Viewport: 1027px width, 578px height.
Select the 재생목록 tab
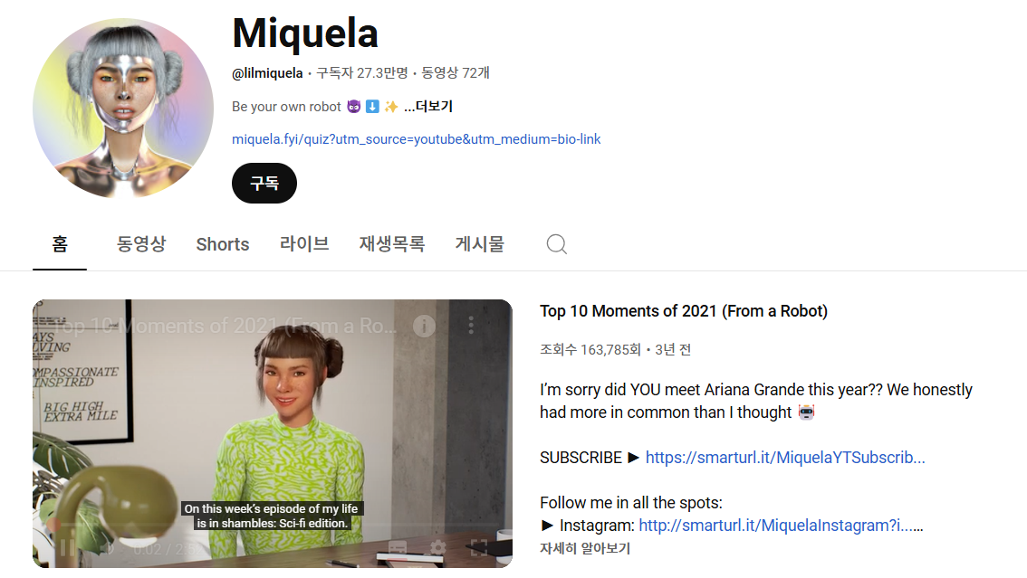pos(392,243)
